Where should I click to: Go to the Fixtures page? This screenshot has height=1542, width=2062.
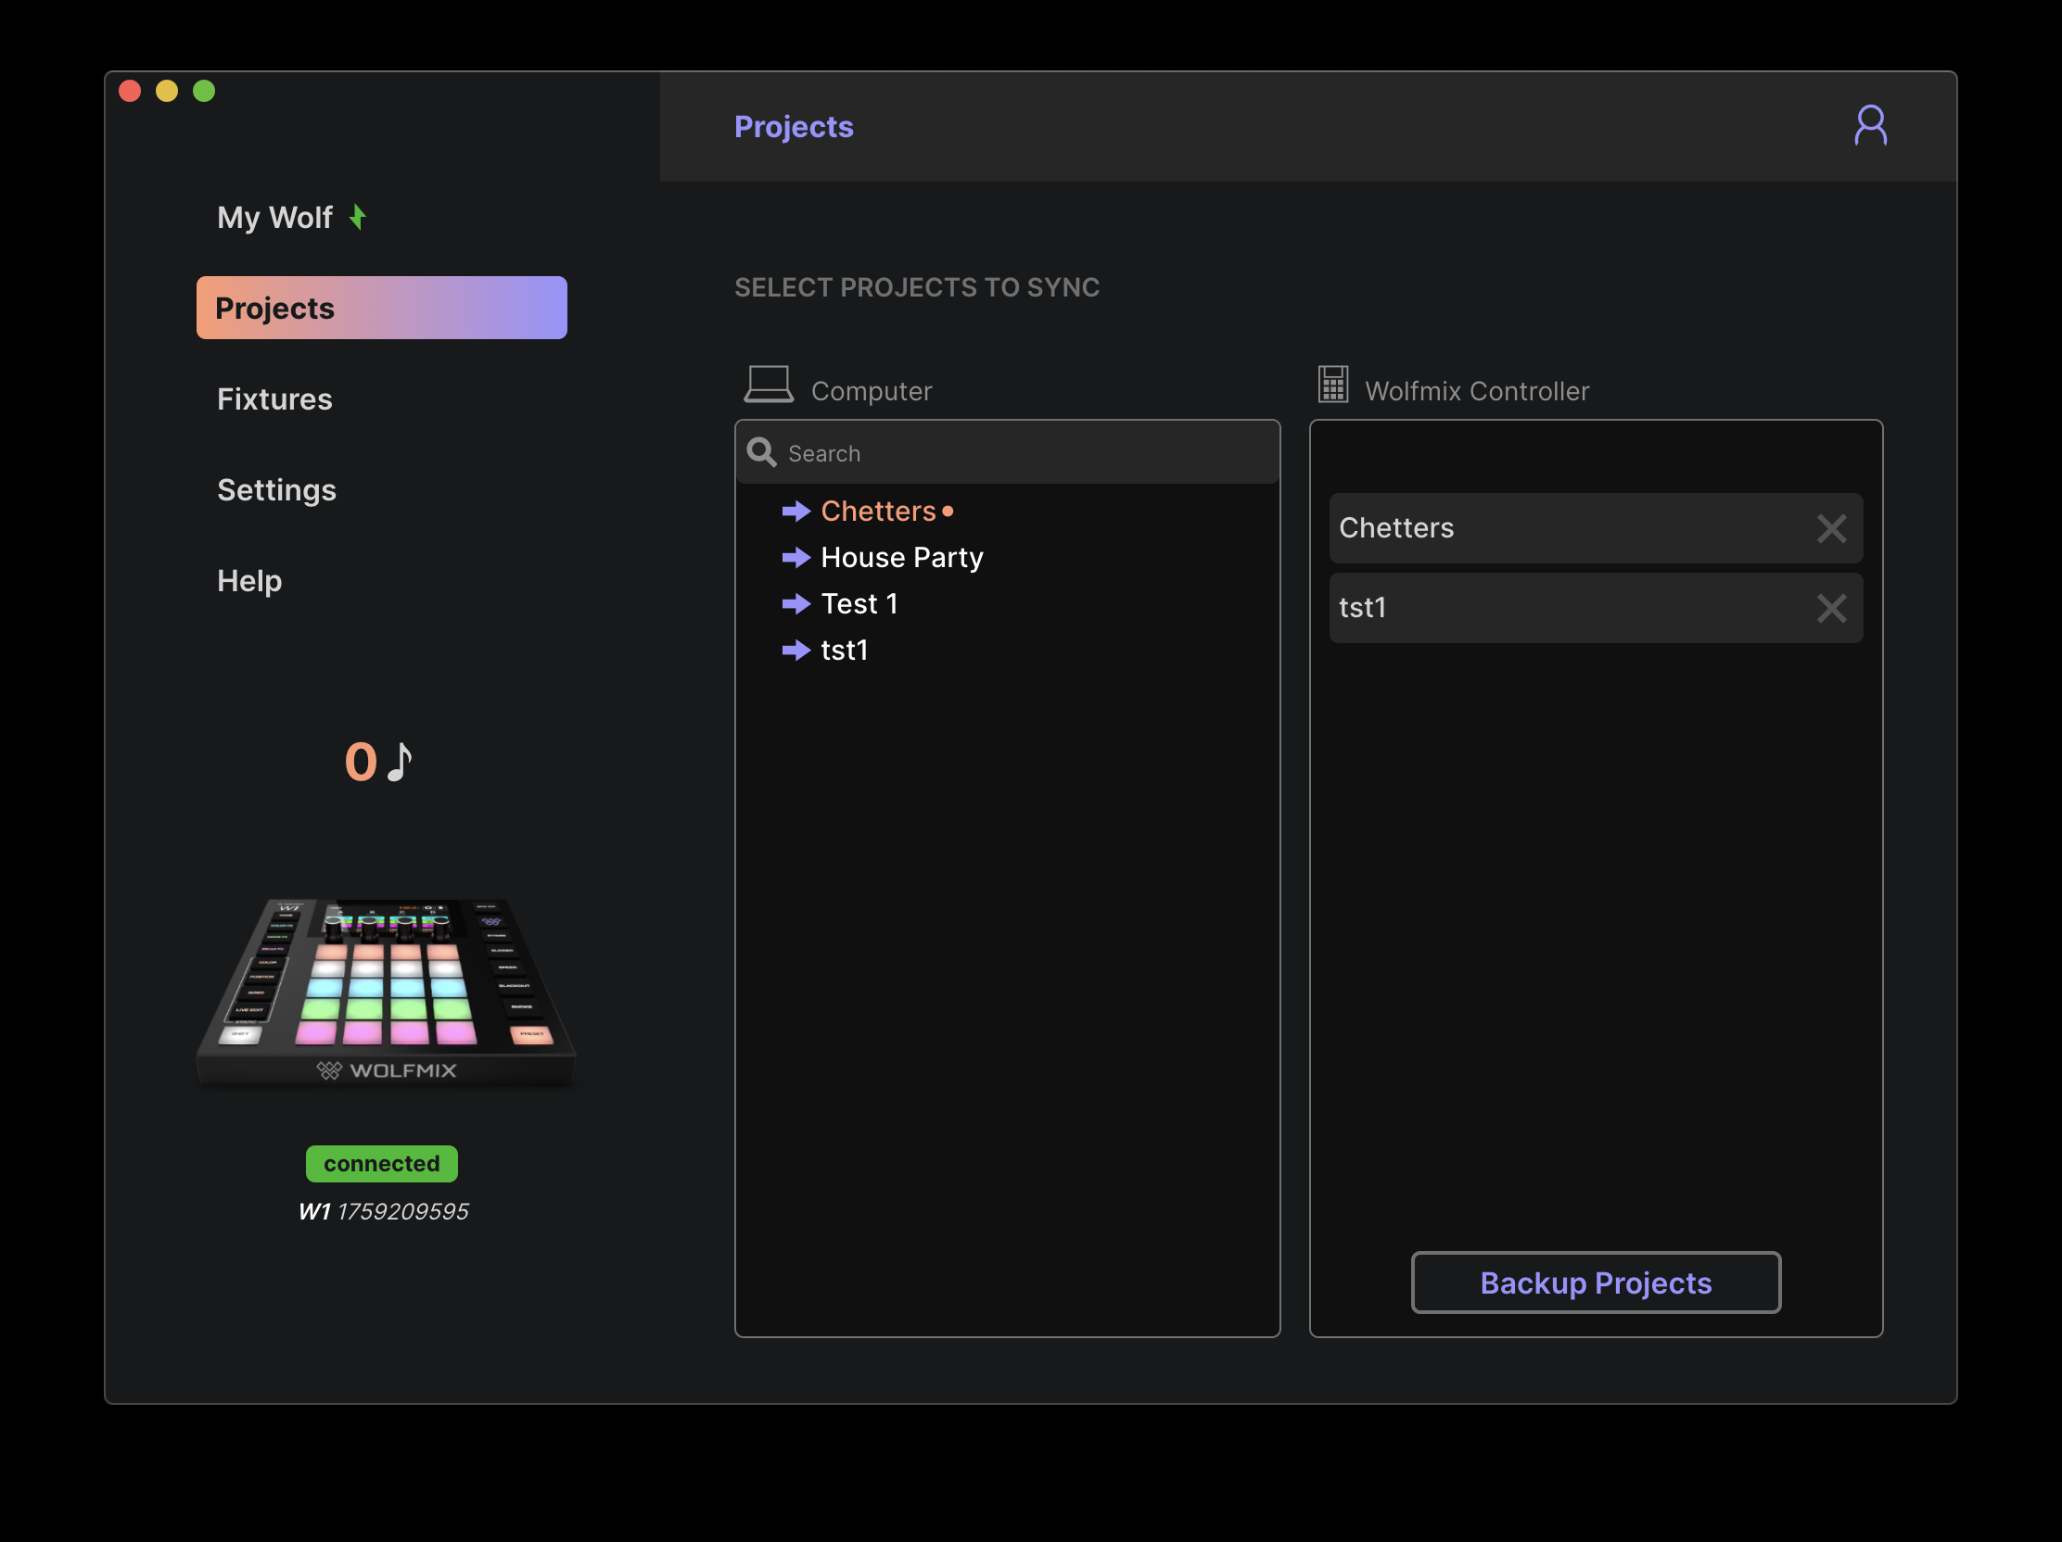click(x=274, y=398)
